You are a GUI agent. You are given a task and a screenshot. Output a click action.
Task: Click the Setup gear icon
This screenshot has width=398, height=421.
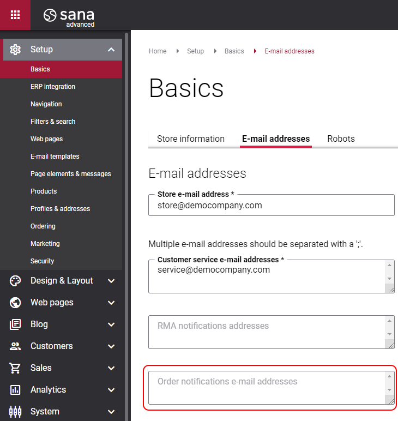click(15, 50)
